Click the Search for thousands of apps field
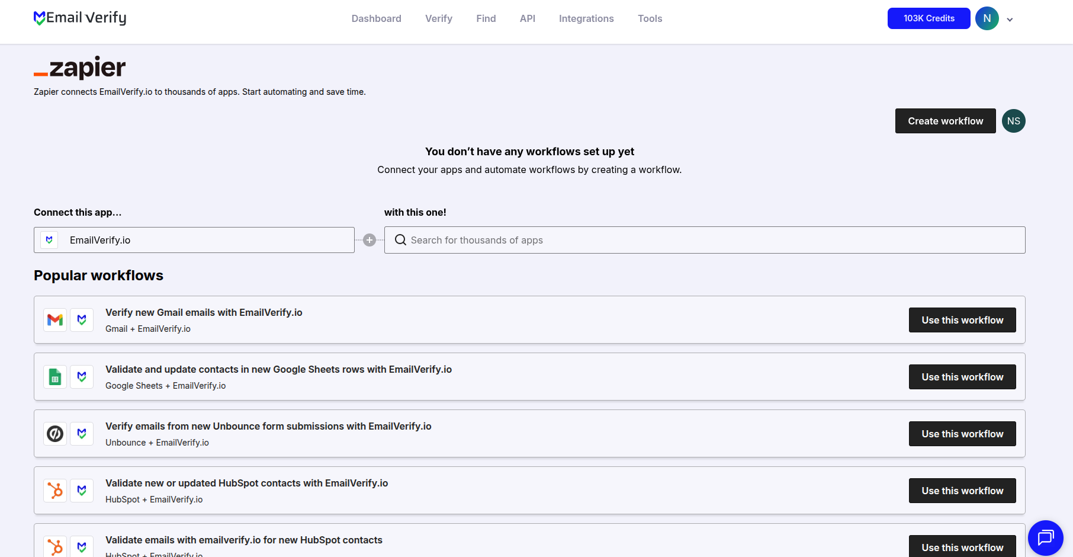1073x557 pixels. coord(705,240)
